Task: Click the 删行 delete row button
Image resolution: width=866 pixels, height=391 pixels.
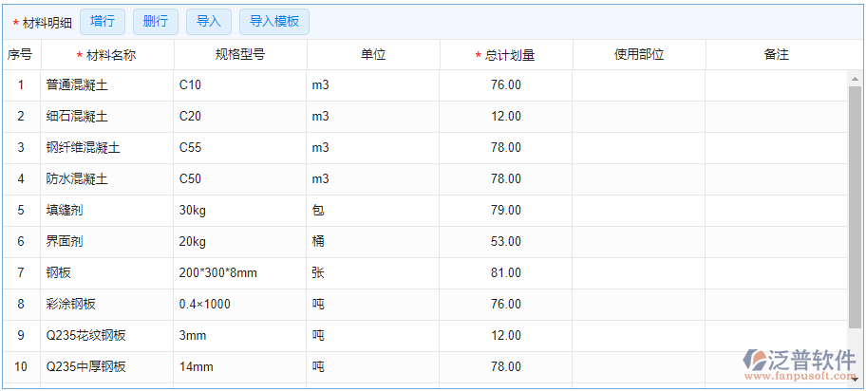Action: point(156,22)
